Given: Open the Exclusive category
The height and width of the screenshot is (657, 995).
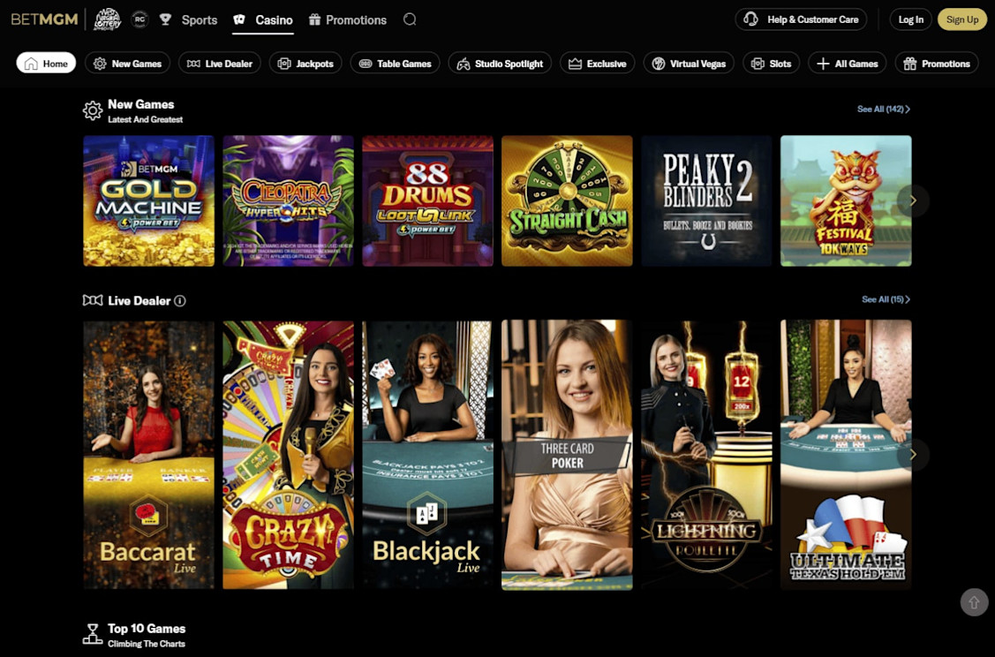Looking at the screenshot, I should [598, 63].
